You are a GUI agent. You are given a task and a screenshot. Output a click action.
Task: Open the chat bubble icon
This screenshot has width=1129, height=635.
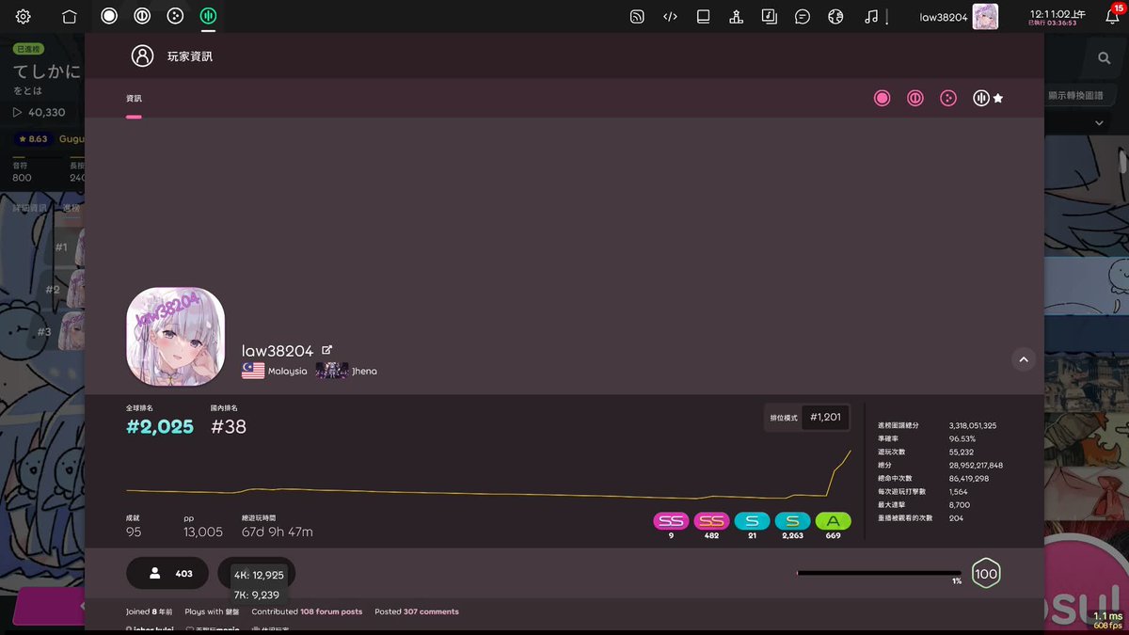[x=803, y=16]
